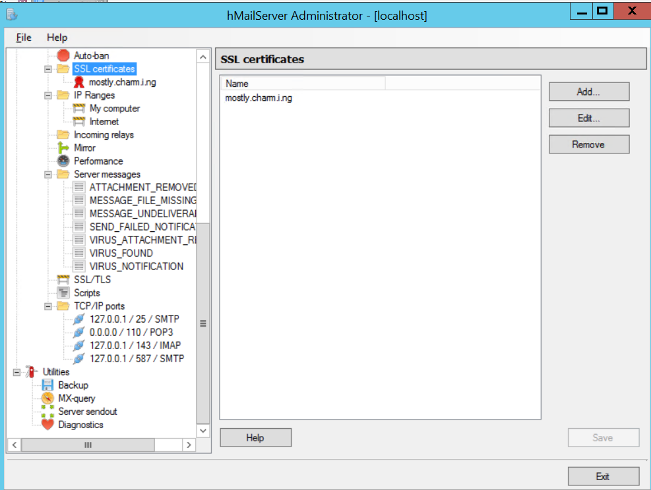The image size is (651, 490).
Task: Select mostly.charm.i.ng in the tree
Action: point(123,82)
